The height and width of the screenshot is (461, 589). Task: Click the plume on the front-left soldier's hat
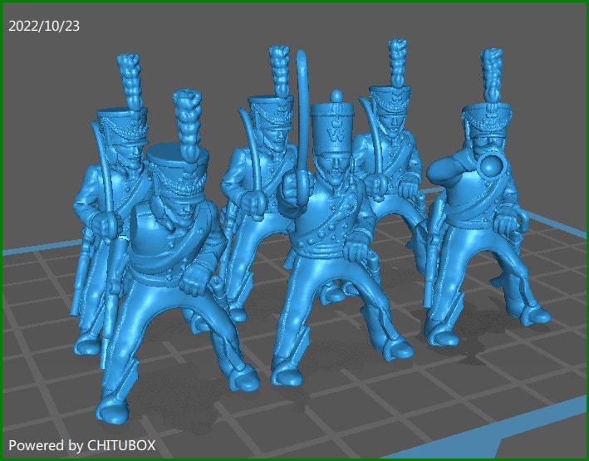[x=187, y=116]
